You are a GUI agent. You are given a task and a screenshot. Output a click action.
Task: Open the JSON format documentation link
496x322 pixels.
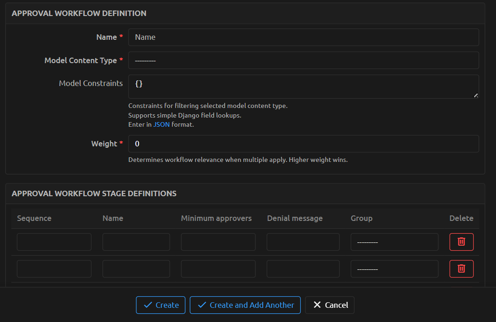click(x=161, y=124)
